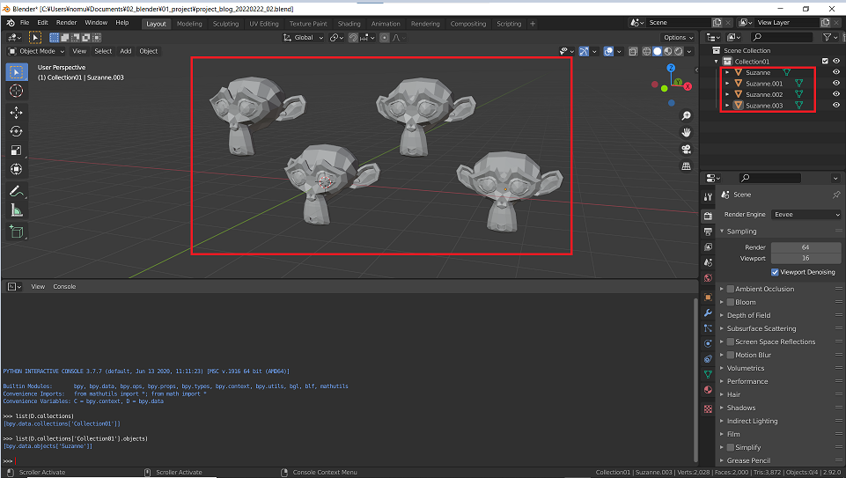Click the outliner search field
The image size is (846, 478).
coord(781,37)
